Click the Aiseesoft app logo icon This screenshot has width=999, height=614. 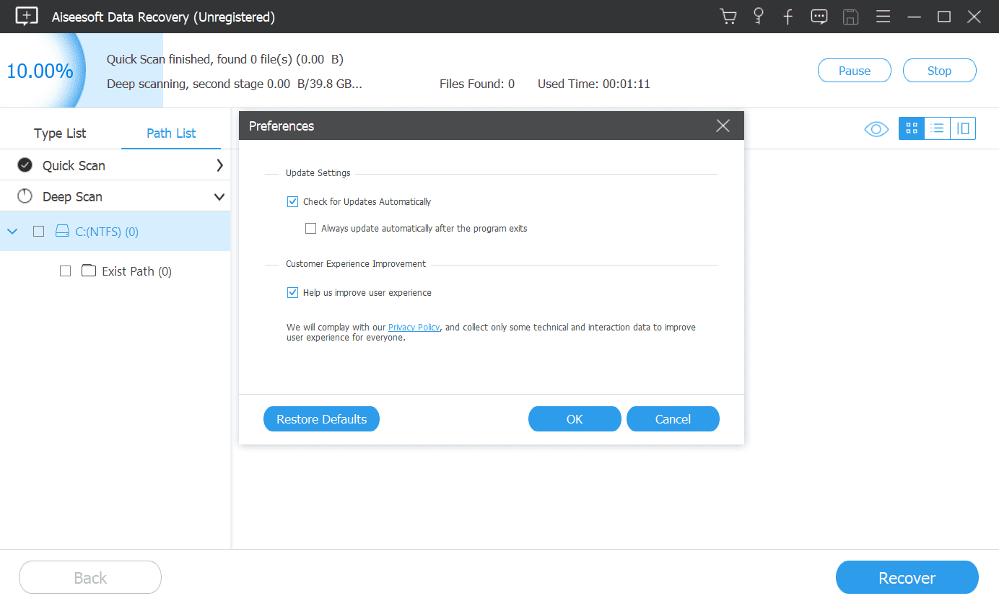tap(27, 17)
